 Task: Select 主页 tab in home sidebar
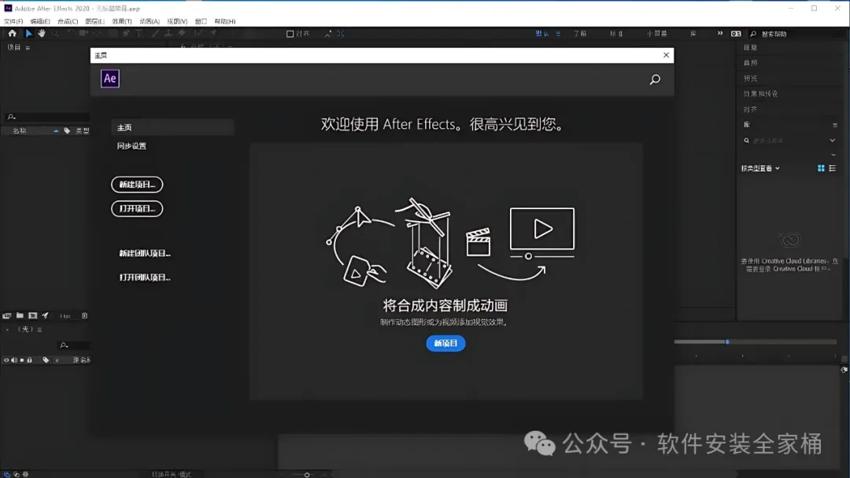pos(172,127)
